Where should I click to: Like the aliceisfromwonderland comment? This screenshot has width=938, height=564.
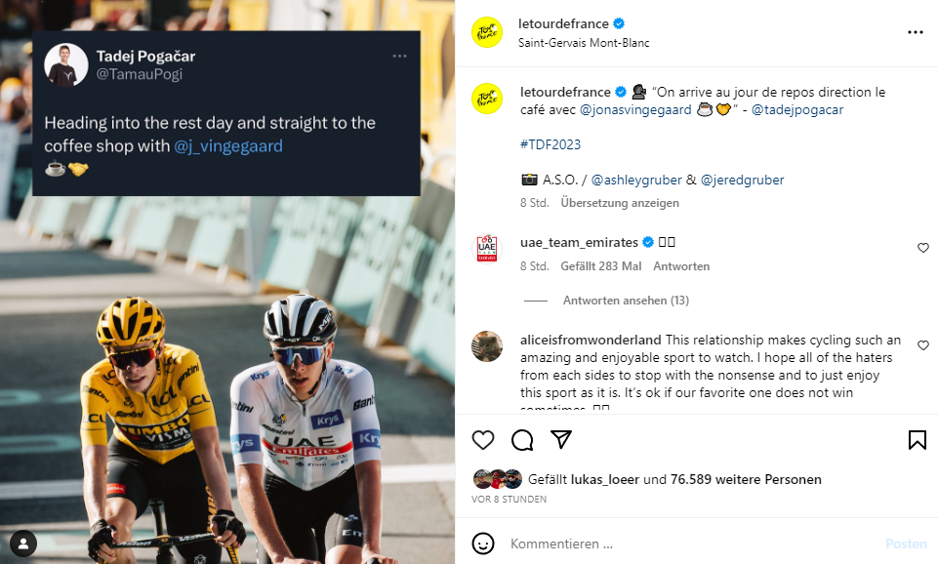(923, 345)
